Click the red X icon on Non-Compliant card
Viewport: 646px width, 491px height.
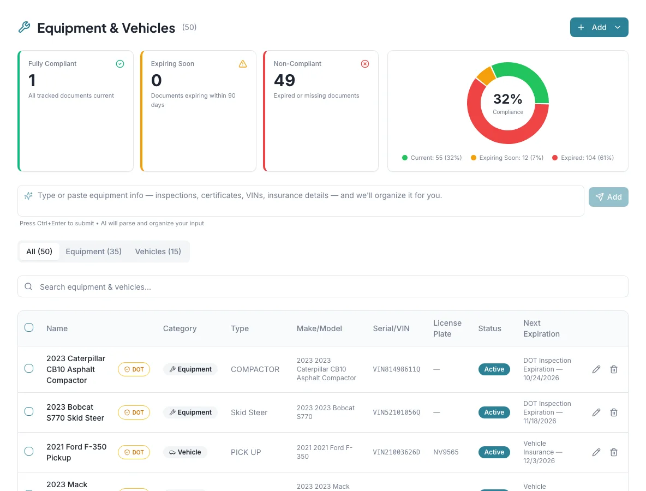(x=365, y=64)
